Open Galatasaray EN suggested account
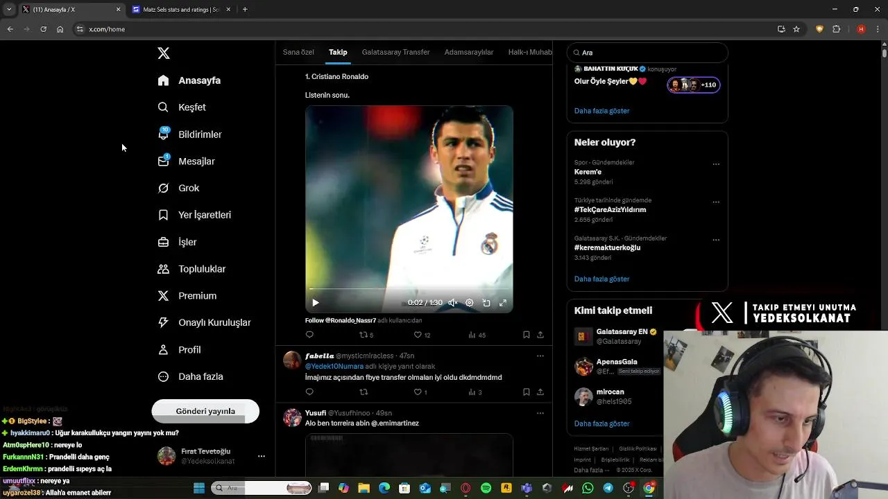 pos(616,336)
